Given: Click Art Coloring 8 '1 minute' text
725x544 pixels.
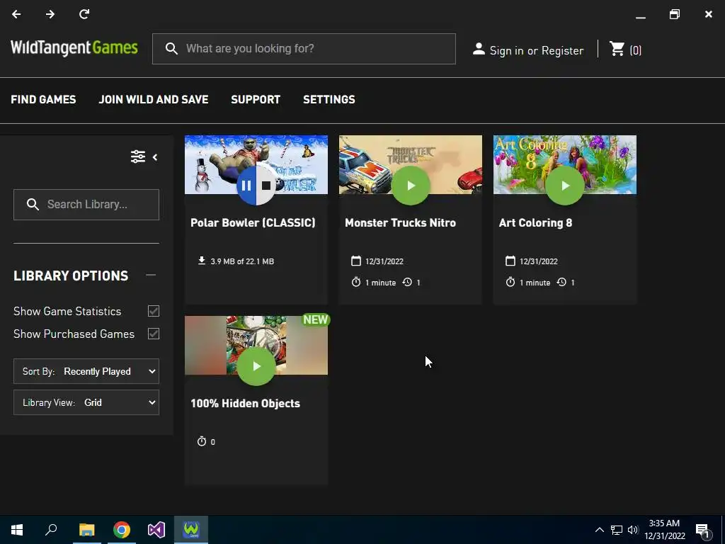Looking at the screenshot, I should (x=535, y=283).
